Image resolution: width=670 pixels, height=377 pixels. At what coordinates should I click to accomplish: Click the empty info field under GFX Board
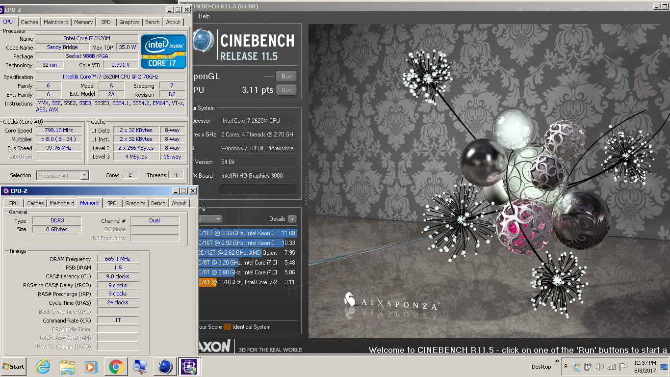(258, 189)
